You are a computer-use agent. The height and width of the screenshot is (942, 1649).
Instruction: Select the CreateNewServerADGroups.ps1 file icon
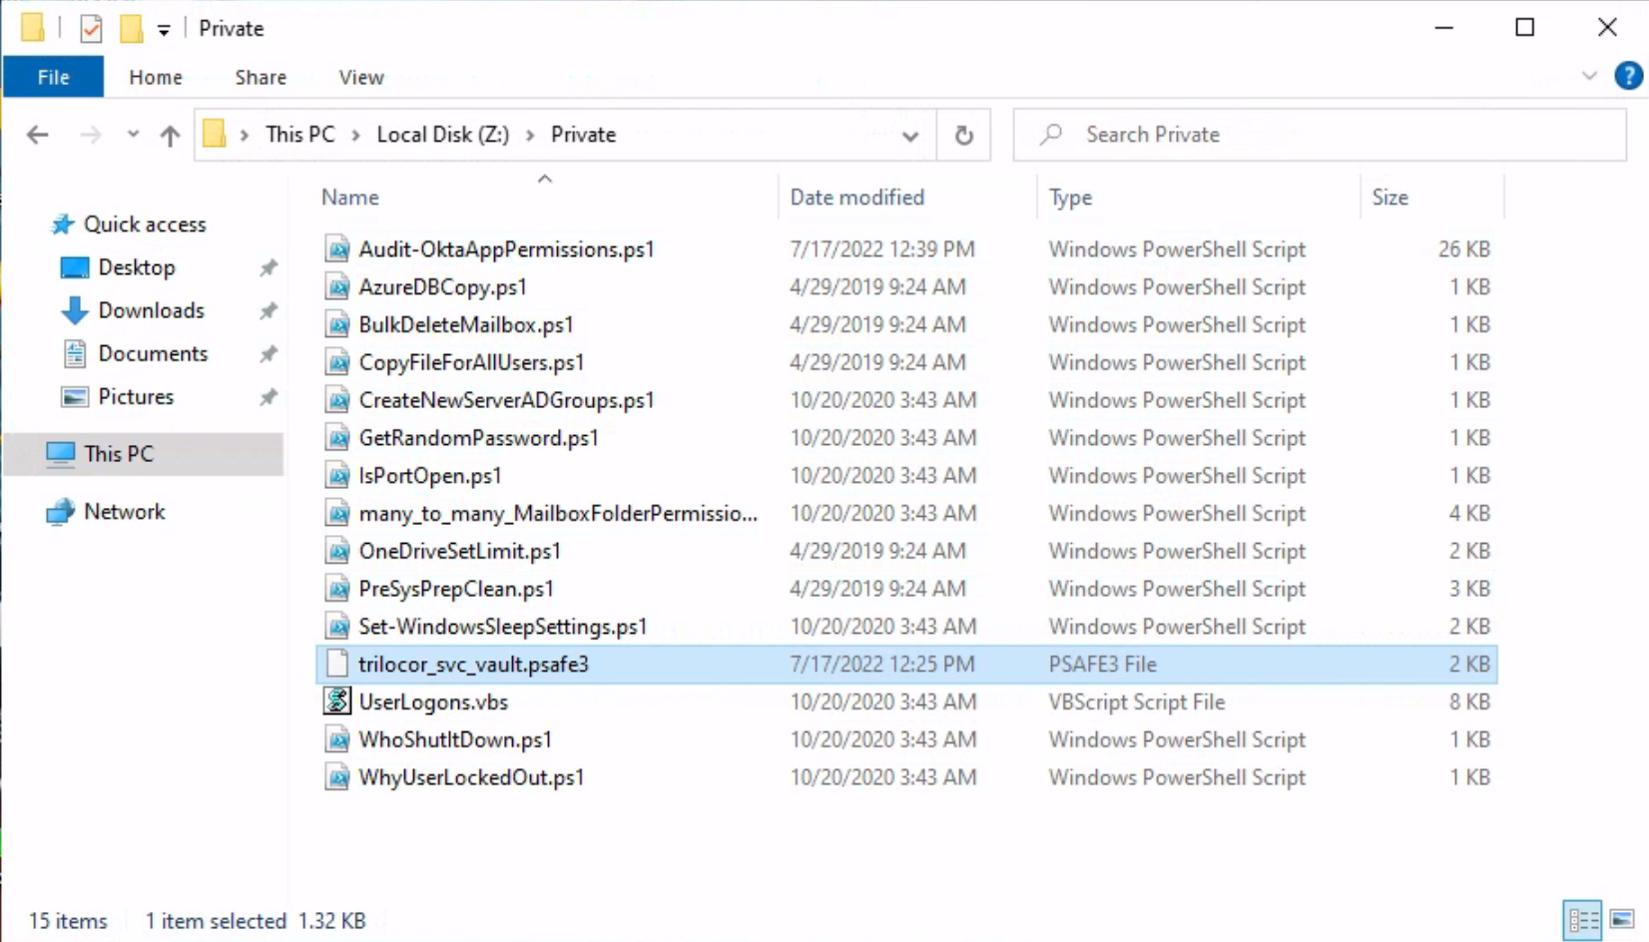click(x=337, y=400)
